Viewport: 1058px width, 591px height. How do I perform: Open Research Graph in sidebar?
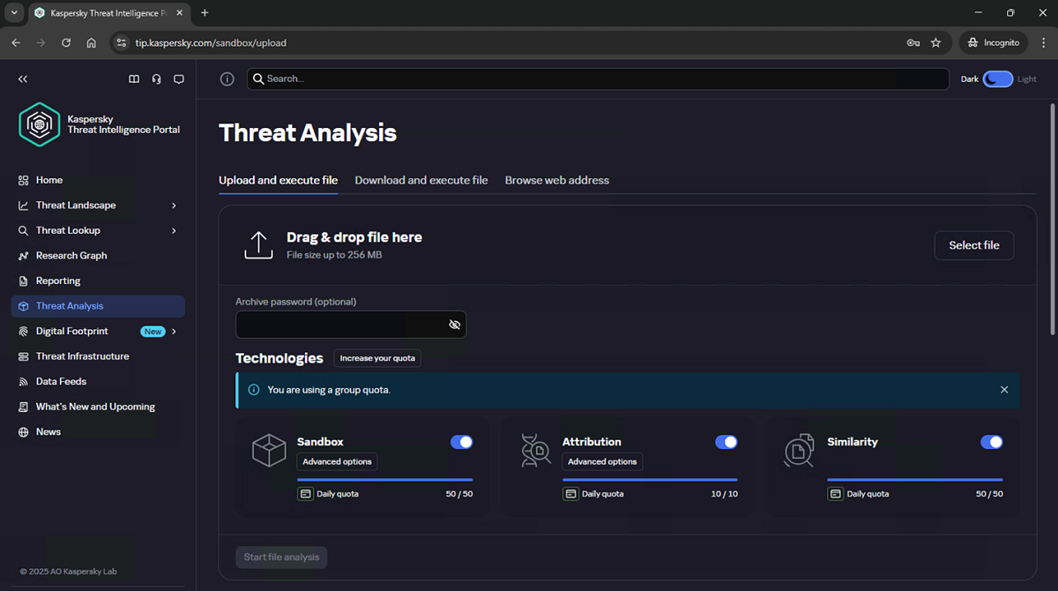pos(98,256)
